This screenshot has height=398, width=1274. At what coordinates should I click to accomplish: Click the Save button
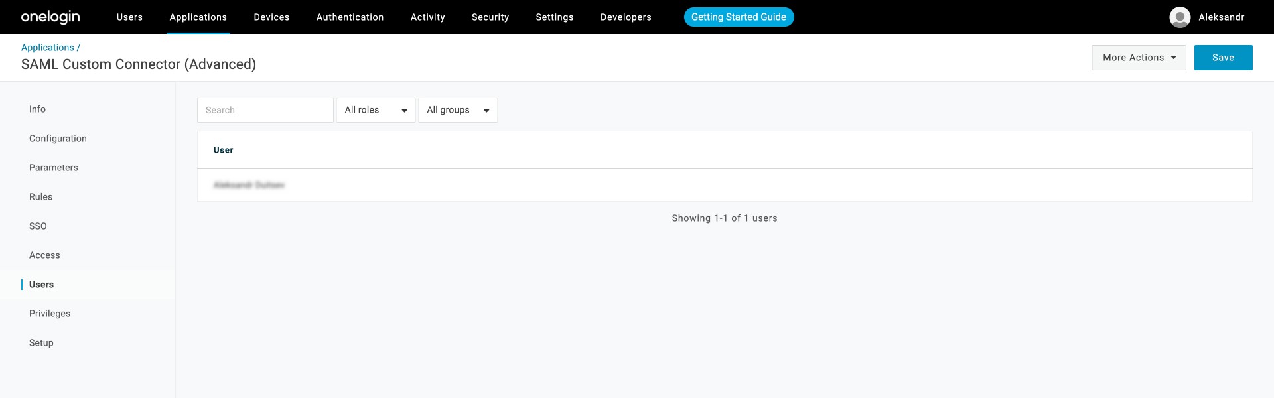point(1223,58)
